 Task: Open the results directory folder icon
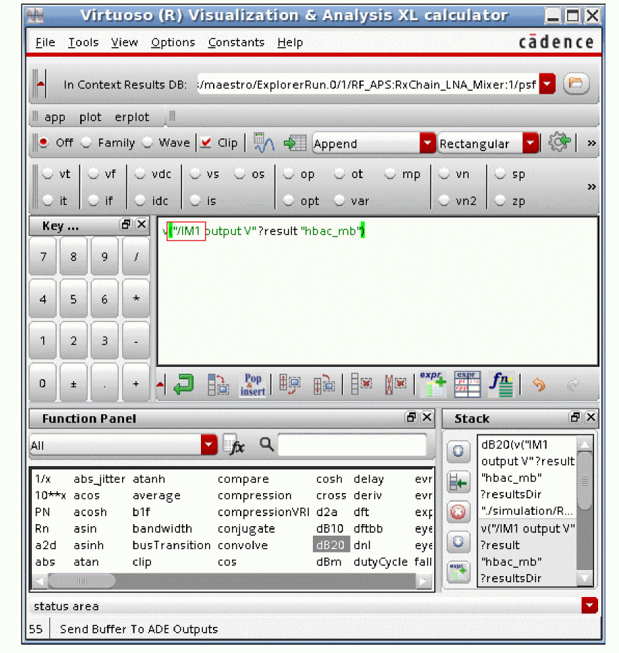[576, 84]
